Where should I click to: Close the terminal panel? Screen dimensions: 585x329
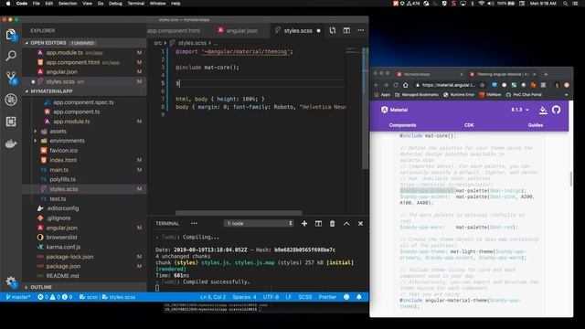(360, 223)
